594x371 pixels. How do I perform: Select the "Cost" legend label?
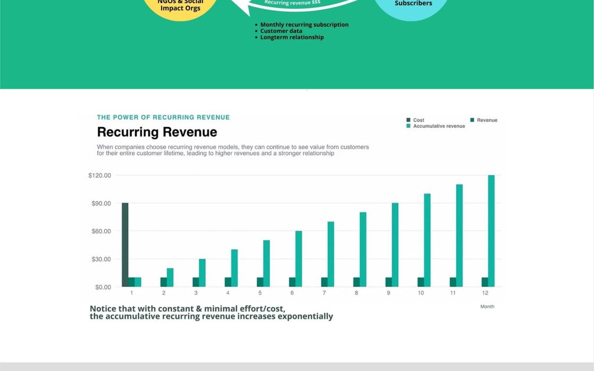coord(418,120)
